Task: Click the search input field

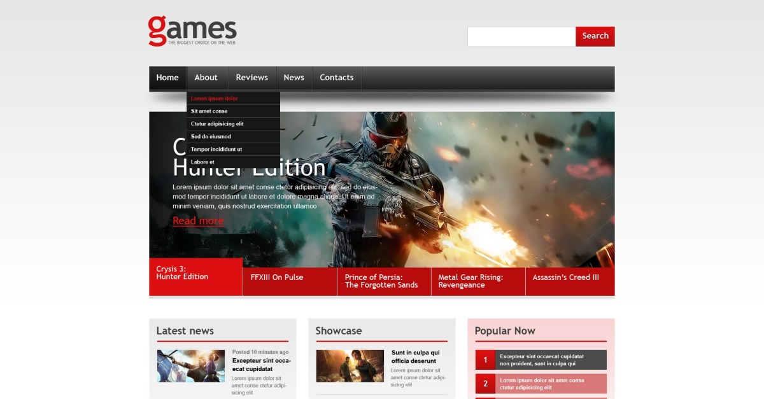Action: coord(521,36)
